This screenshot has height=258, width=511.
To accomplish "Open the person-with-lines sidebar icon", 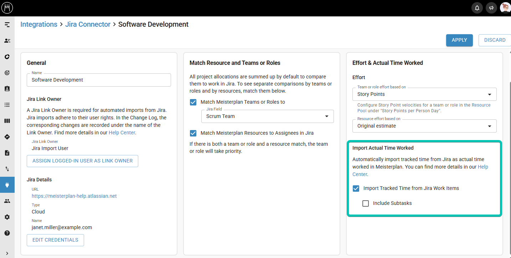I will pos(7,41).
